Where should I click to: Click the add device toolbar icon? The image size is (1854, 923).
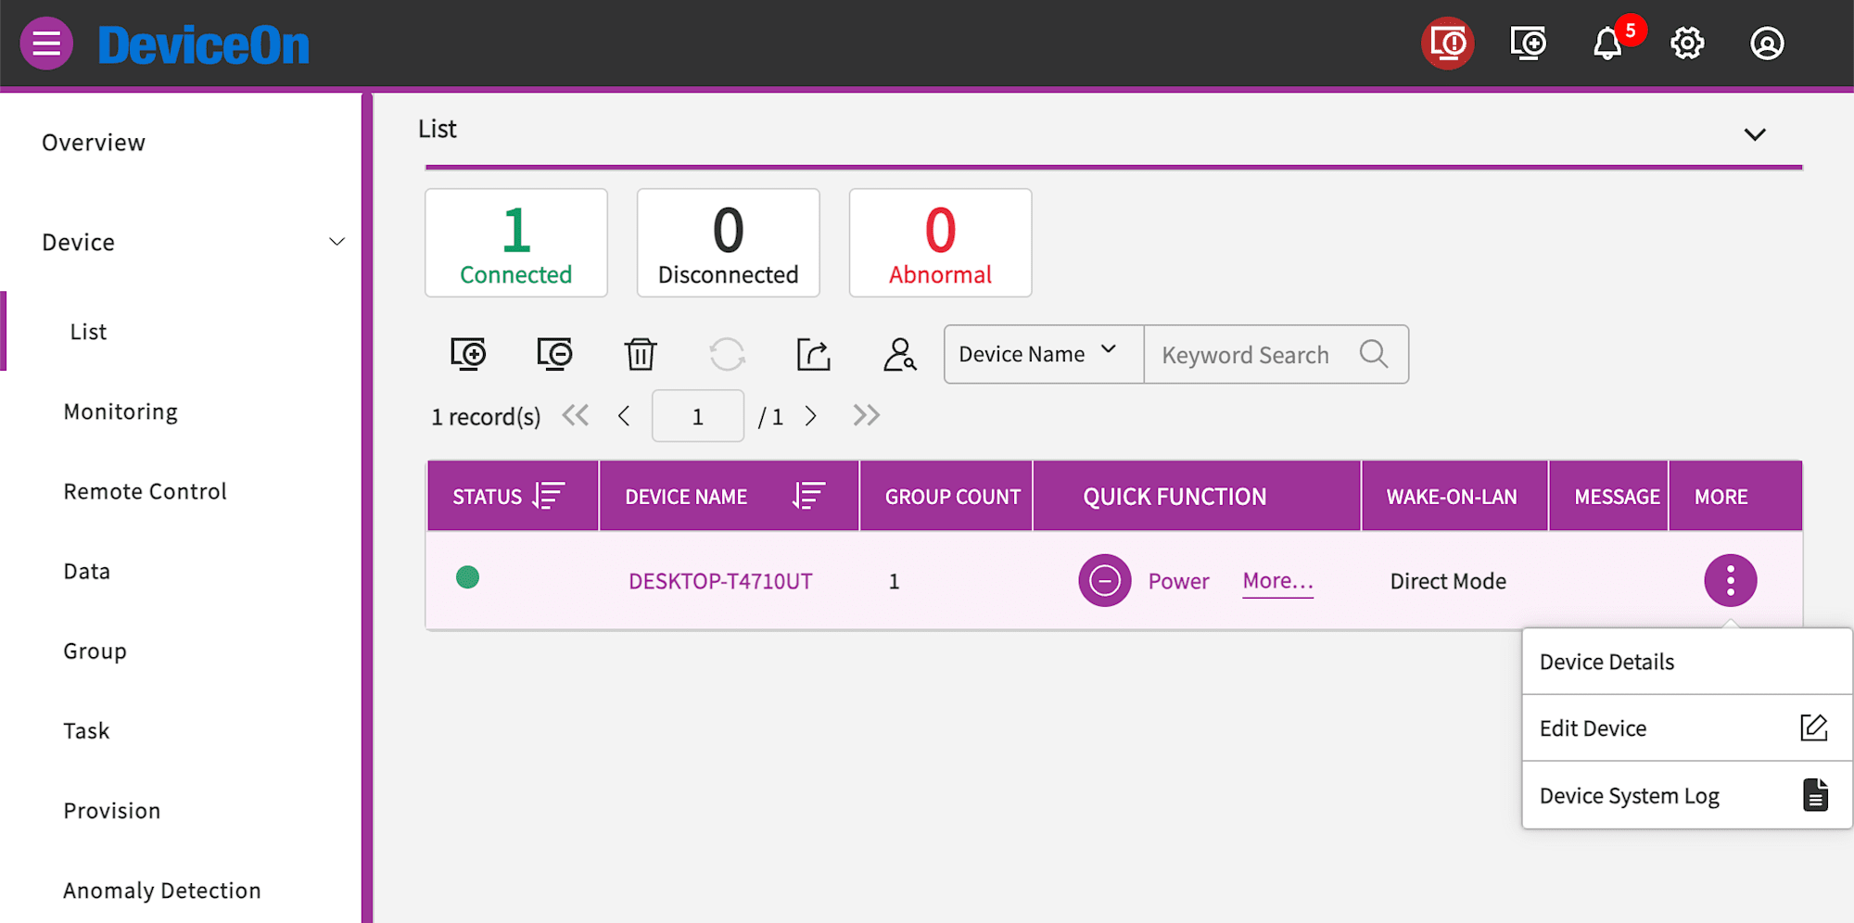[x=468, y=354]
